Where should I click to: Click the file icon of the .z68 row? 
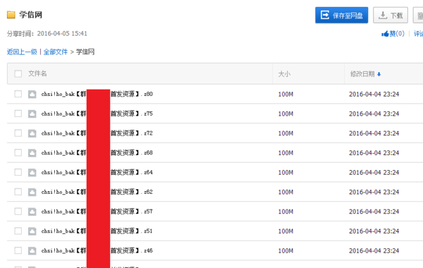coord(32,153)
